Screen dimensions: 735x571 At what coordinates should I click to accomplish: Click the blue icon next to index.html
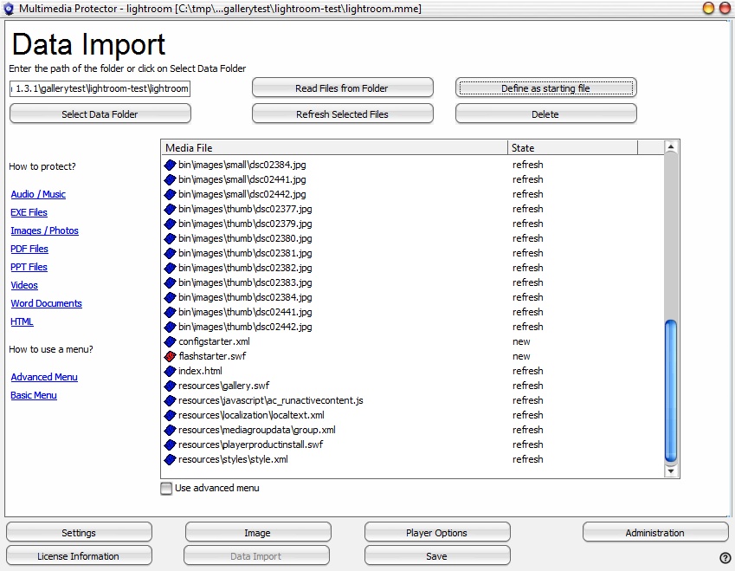pos(171,371)
